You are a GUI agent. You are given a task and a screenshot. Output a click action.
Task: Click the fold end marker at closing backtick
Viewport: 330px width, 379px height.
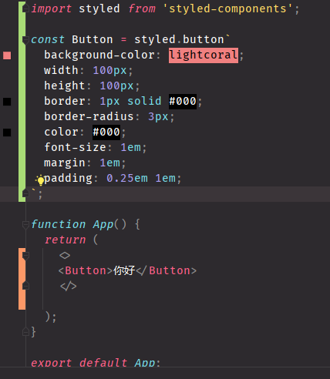[25, 193]
